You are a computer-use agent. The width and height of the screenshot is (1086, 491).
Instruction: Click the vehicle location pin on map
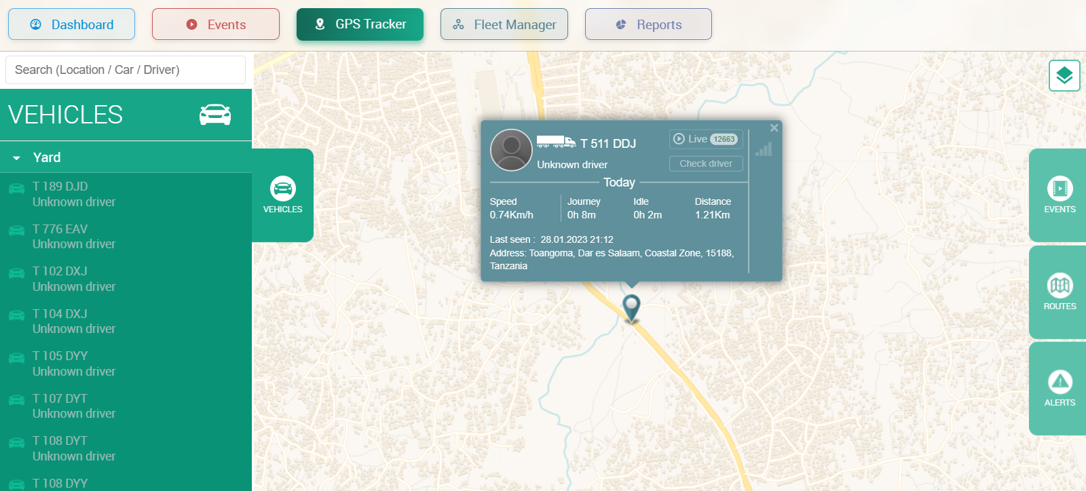click(631, 307)
